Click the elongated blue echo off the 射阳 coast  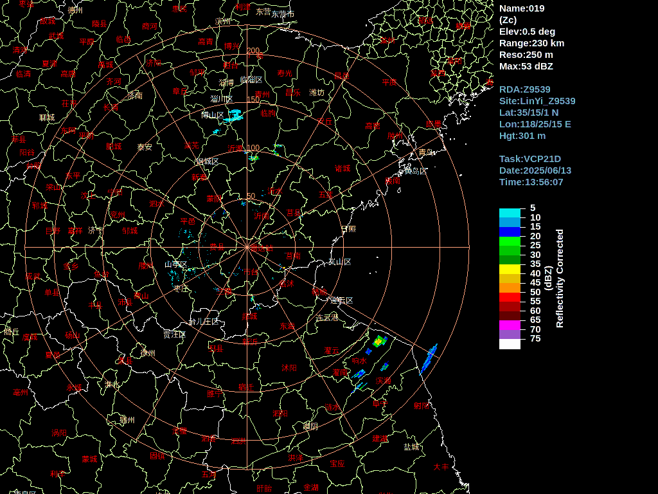(429, 359)
